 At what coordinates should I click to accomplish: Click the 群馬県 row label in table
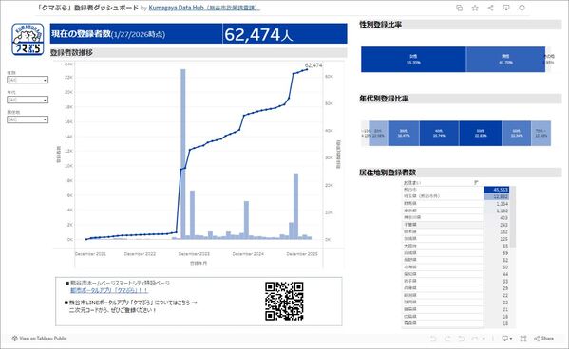(410, 204)
